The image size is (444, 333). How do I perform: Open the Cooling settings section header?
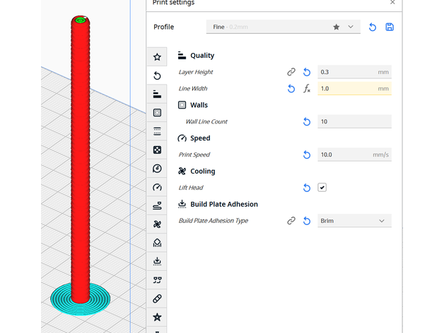pos(202,171)
